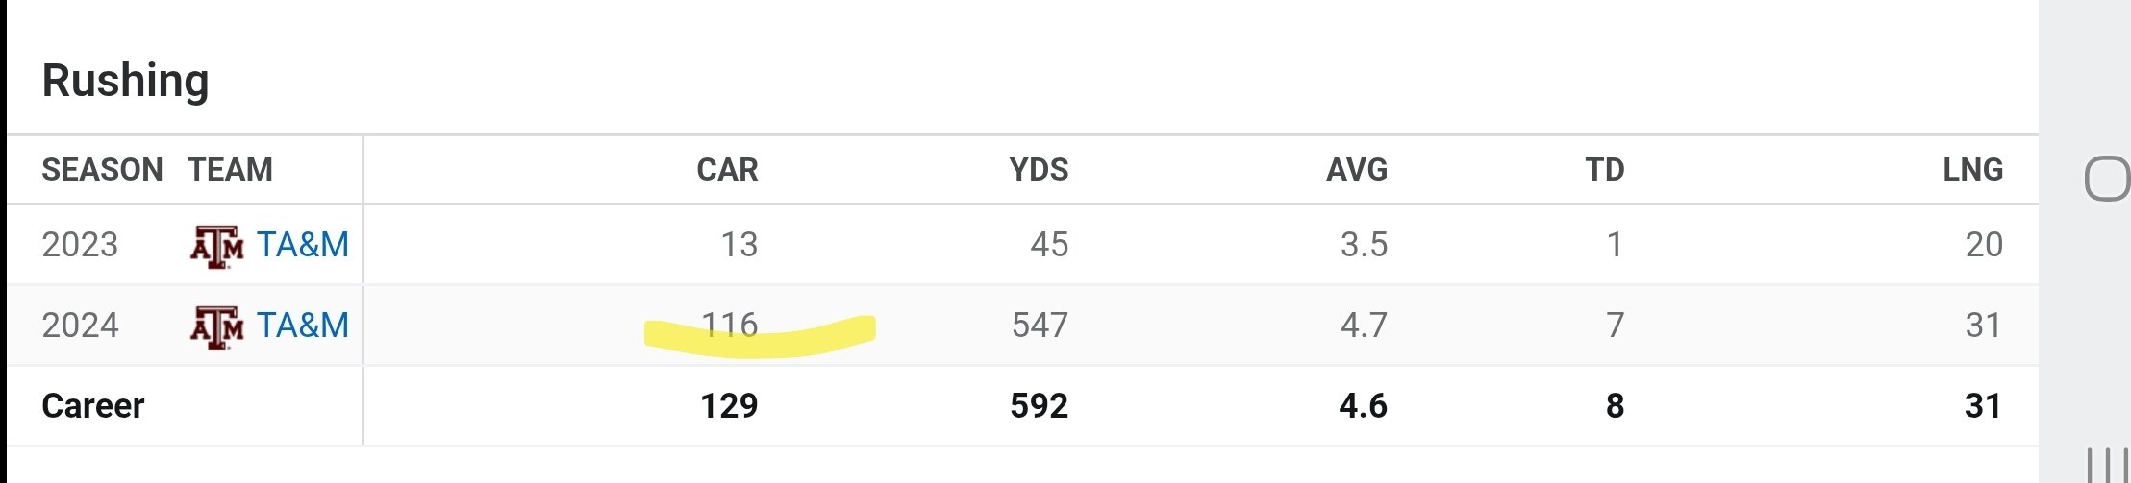Select the 2023 season row label
The image size is (2131, 483).
click(80, 245)
